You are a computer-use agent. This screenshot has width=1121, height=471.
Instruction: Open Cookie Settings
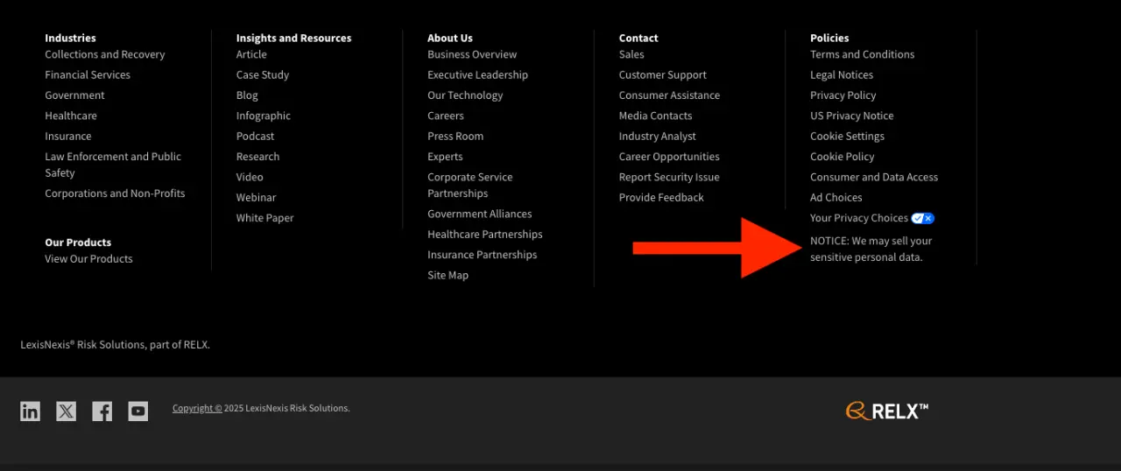pos(847,137)
